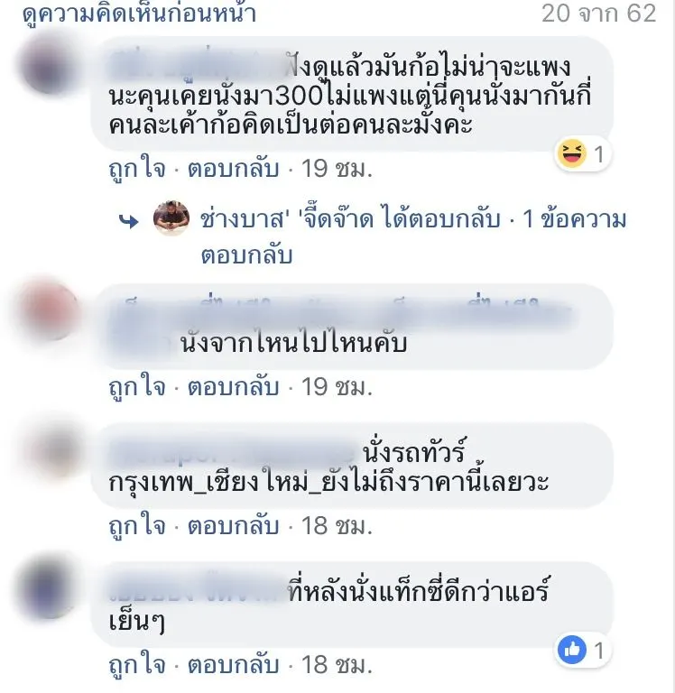This screenshot has height=693, width=675.
Task: Like the comment about แท็กซี่ดีกว่าแอร์เย็นๆ
Action: click(x=137, y=665)
